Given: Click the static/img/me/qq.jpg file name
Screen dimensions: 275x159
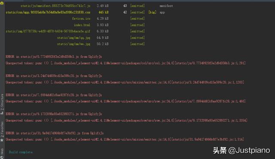Looking at the screenshot, I should (x=73, y=37).
